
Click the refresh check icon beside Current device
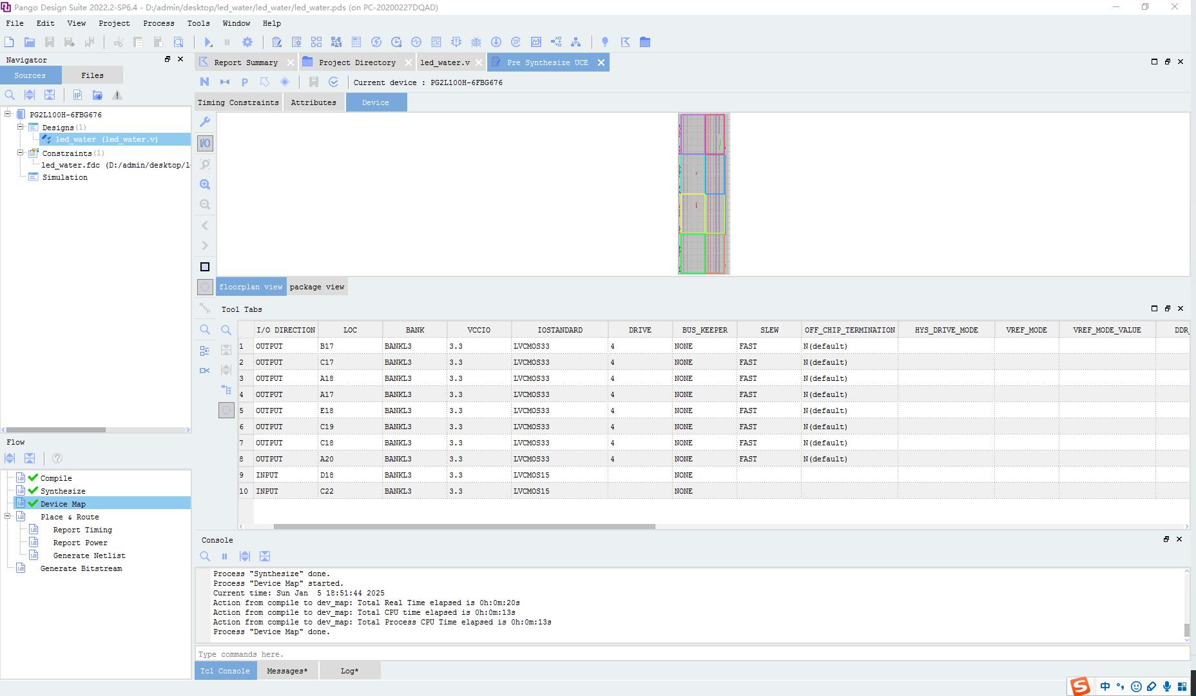(334, 82)
